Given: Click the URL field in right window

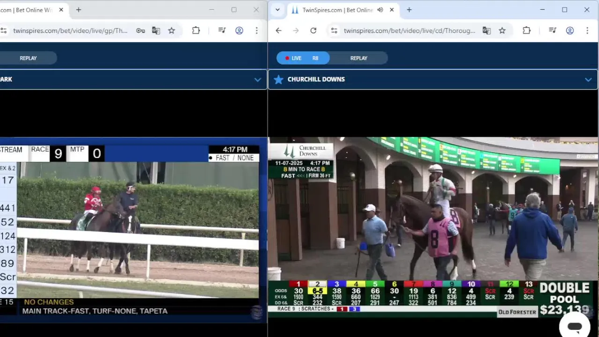Looking at the screenshot, I should pyautogui.click(x=409, y=30).
